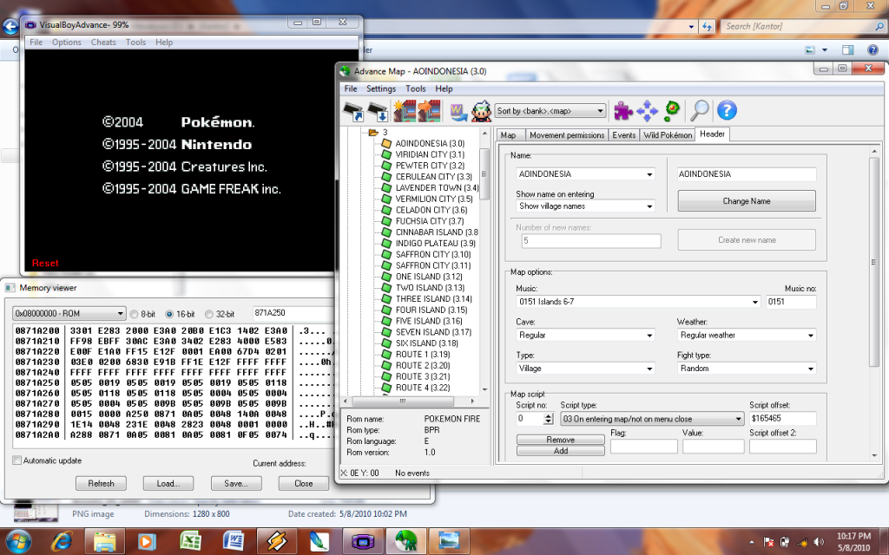Screen dimensions: 889x555
Task: Open the photo viewer taskbar button
Action: 449,541
